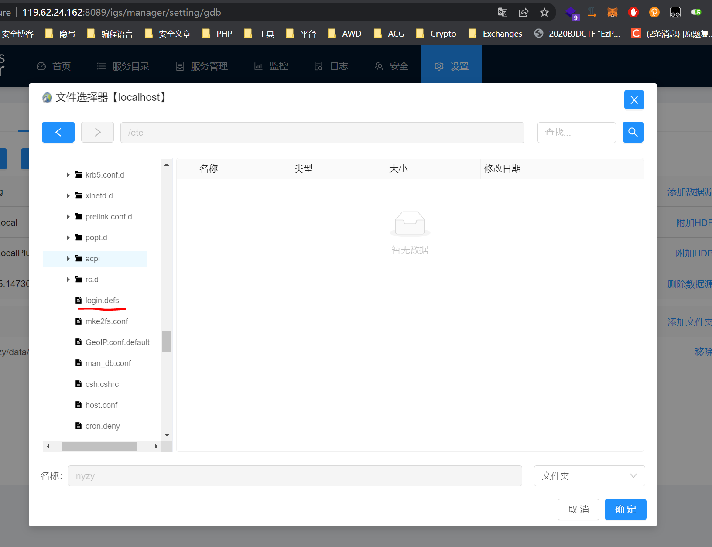712x547 pixels.
Task: Select the mke2fs.conf file
Action: tap(106, 321)
